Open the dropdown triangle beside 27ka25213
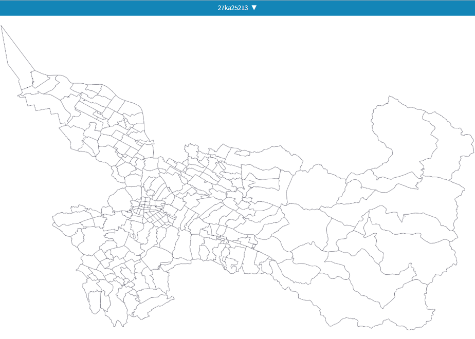The height and width of the screenshot is (339, 475). [x=254, y=8]
